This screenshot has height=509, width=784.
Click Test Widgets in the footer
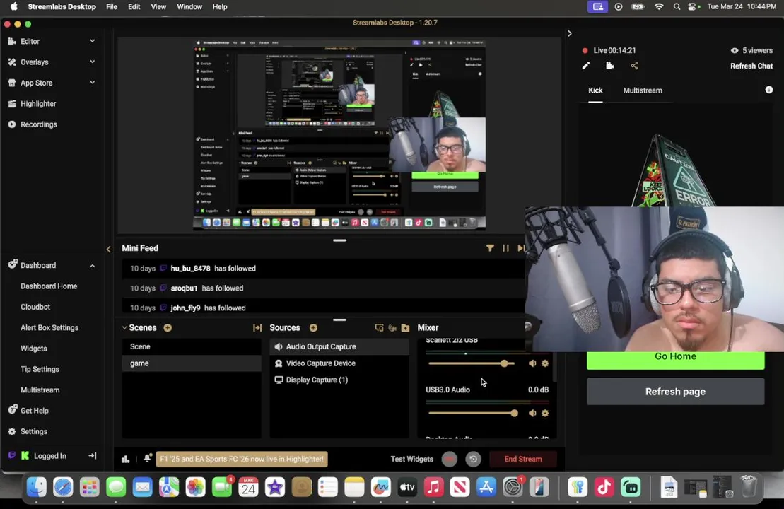412,459
